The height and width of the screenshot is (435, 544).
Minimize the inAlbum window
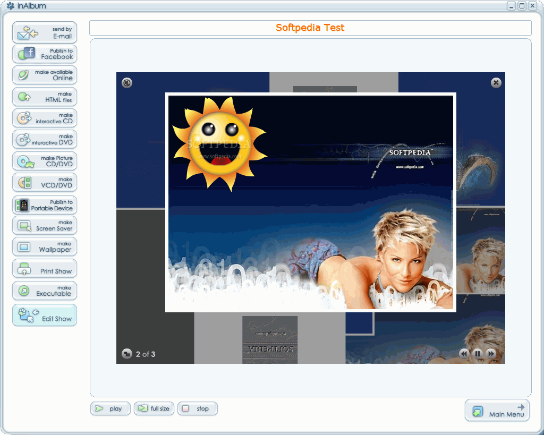(x=511, y=5)
